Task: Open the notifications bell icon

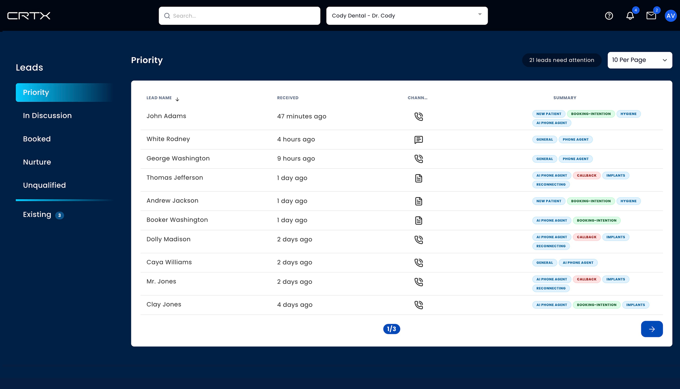Action: (x=630, y=16)
